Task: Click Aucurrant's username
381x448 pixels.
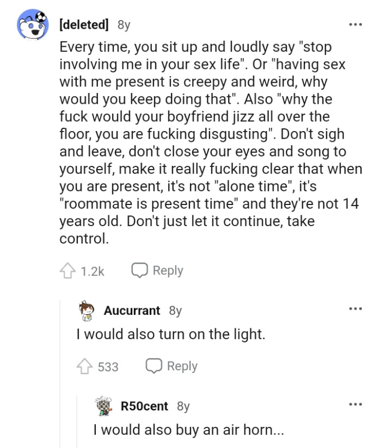Action: pyautogui.click(x=131, y=310)
